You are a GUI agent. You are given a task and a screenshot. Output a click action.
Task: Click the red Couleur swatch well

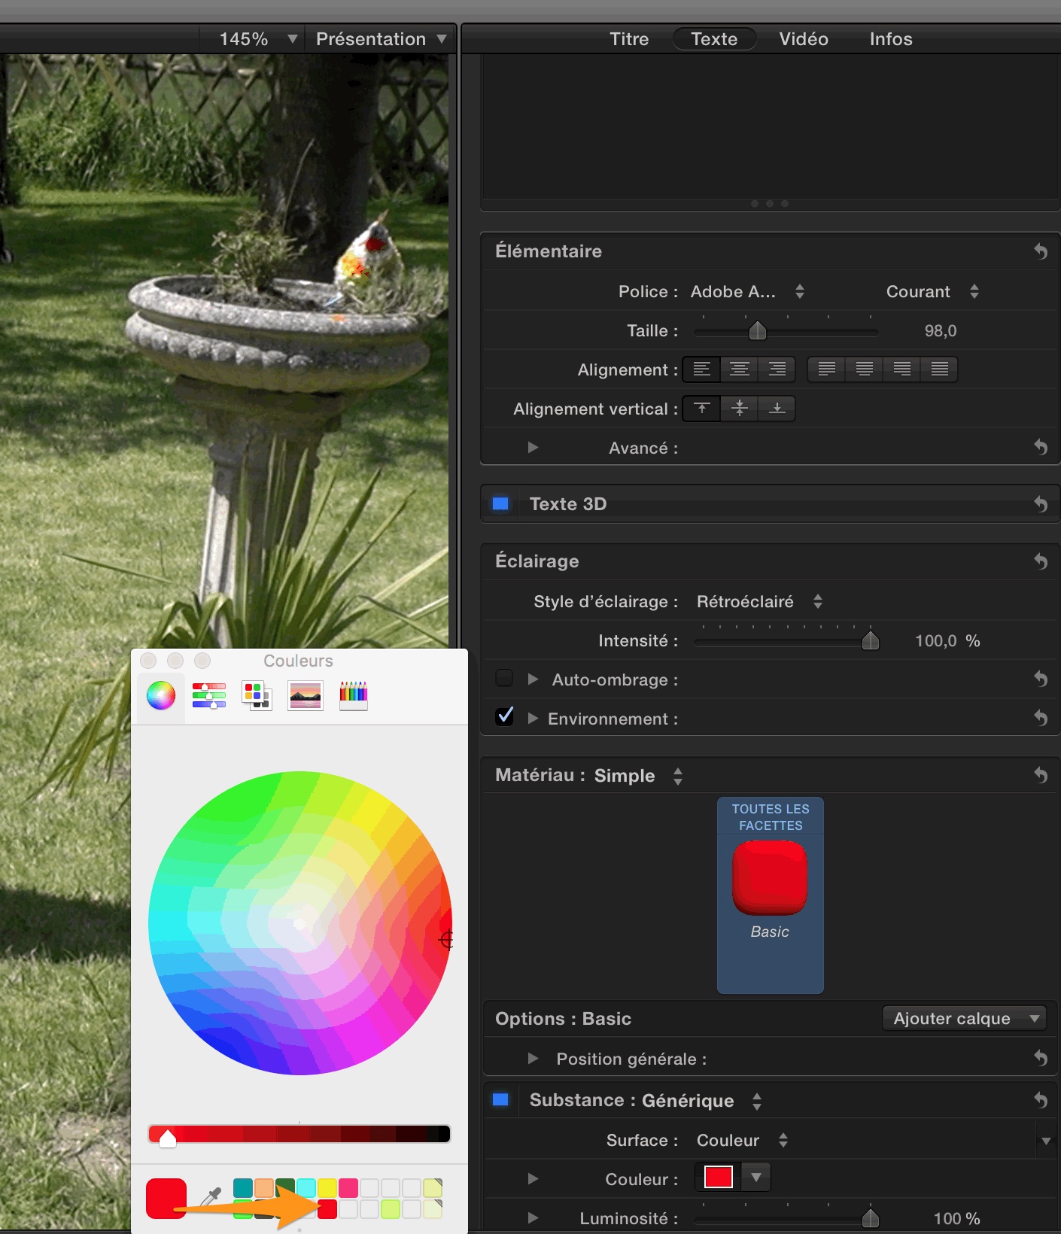tap(719, 1177)
